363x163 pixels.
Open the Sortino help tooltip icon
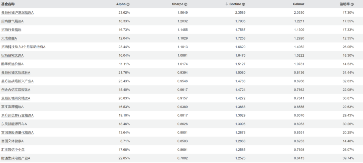[x=244, y=4]
